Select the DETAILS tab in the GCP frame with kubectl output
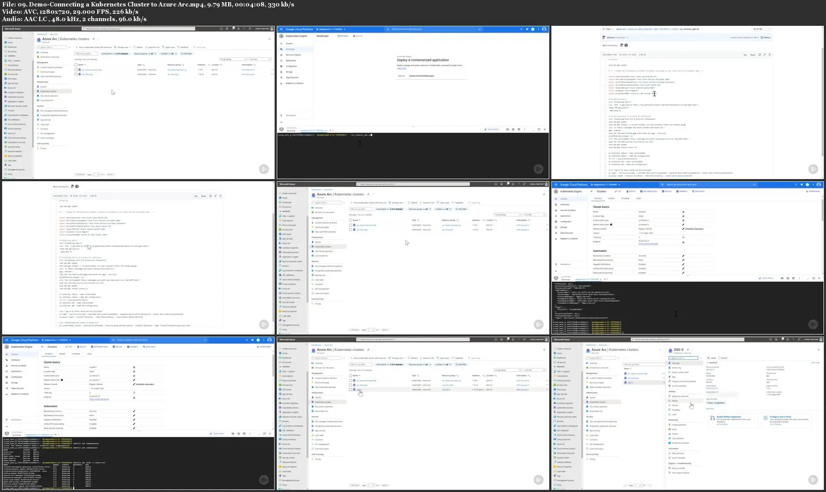This screenshot has height=492, width=826. pyautogui.click(x=49, y=354)
